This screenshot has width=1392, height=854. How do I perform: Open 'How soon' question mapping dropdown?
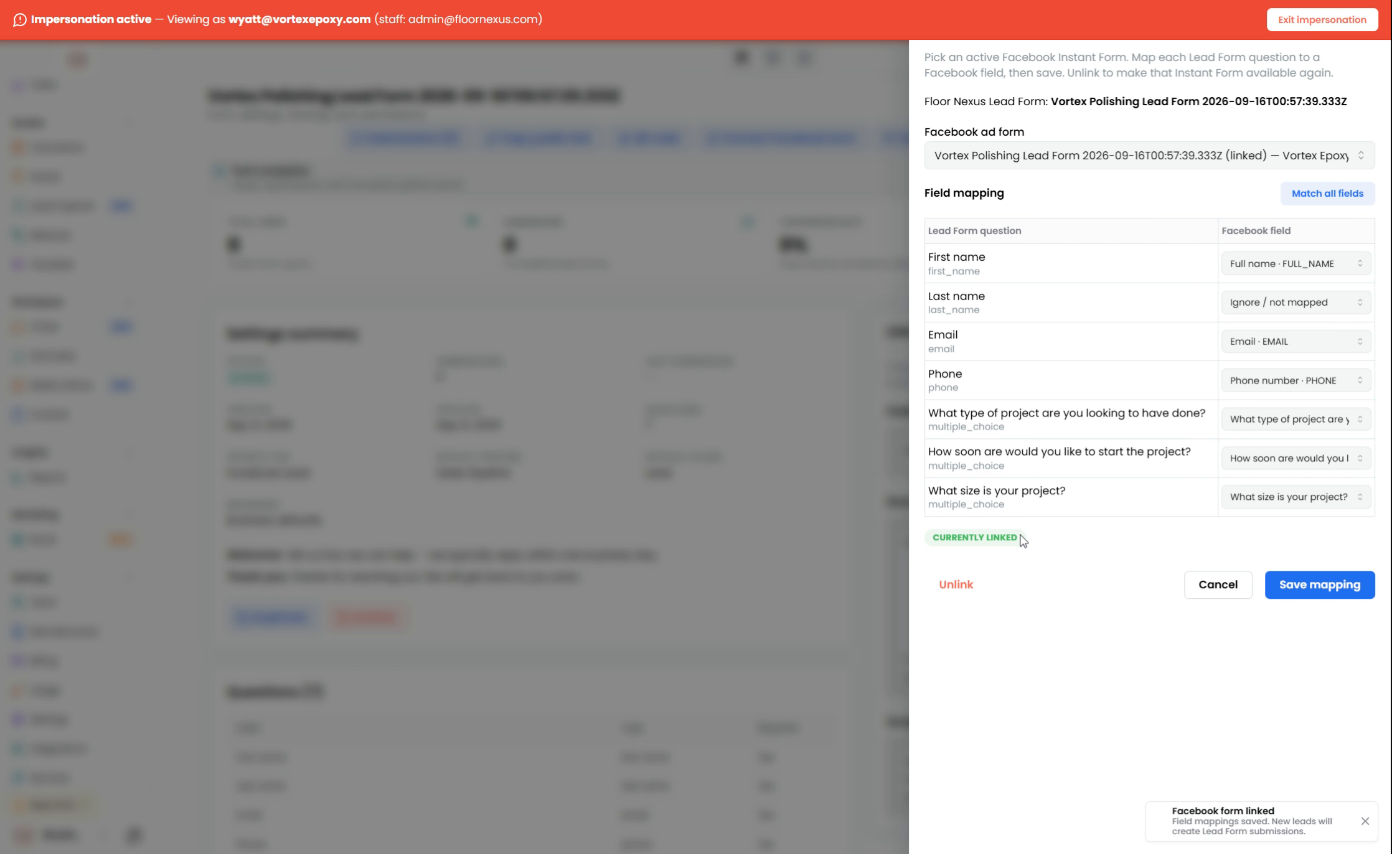pos(1296,458)
